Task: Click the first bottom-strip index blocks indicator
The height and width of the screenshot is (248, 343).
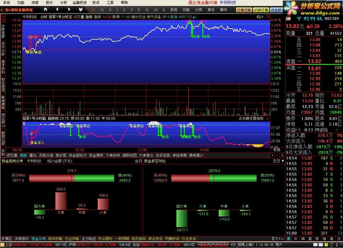Action: tap(205, 245)
